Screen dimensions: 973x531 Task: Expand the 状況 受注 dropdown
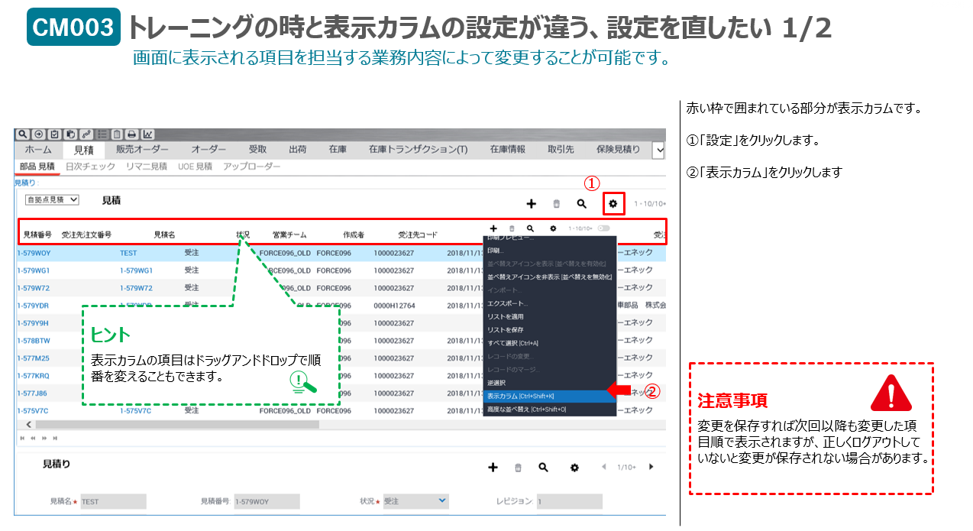[x=441, y=501]
